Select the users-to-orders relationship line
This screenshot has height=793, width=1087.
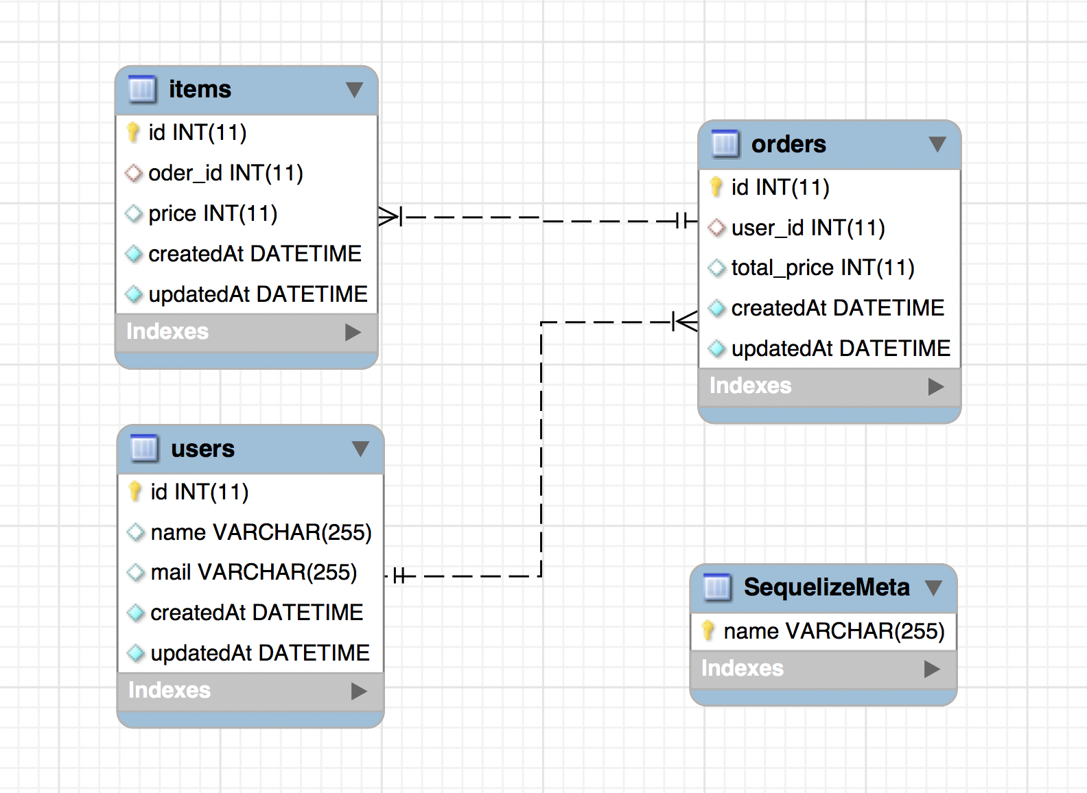point(541,449)
